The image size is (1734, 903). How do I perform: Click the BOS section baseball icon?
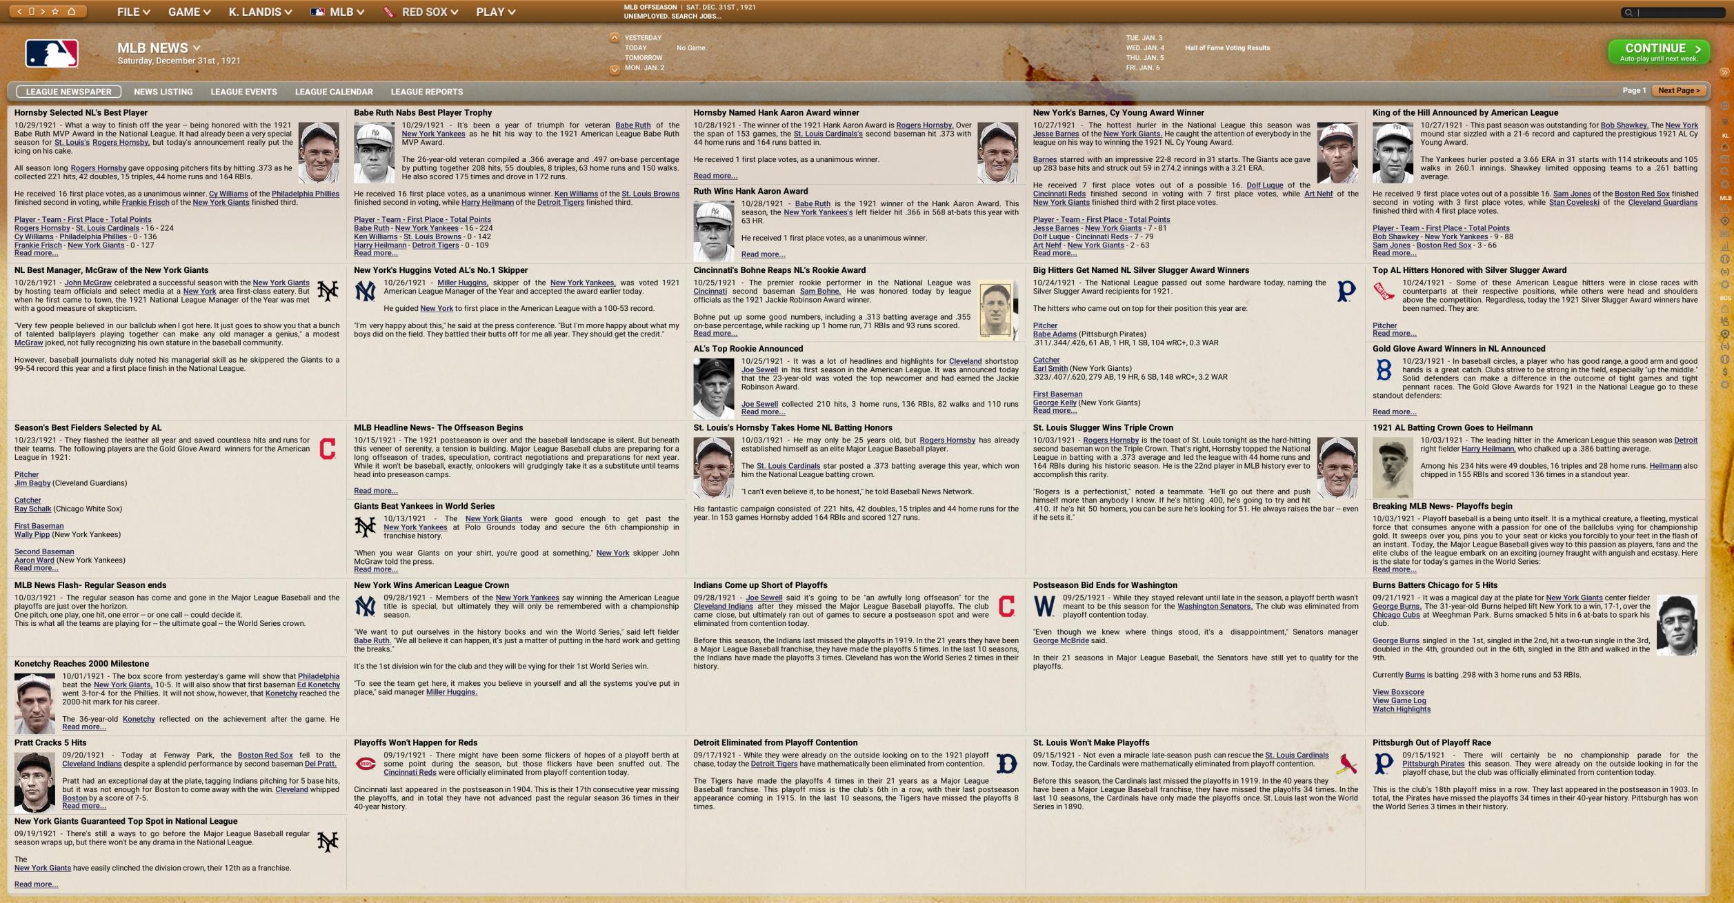pos(1725,359)
